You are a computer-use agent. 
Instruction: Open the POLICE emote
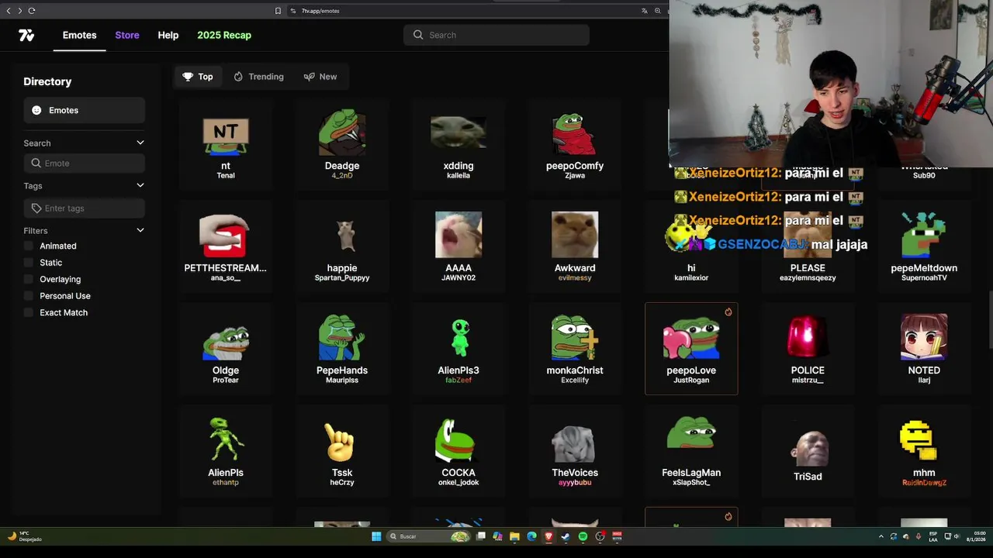coord(808,349)
